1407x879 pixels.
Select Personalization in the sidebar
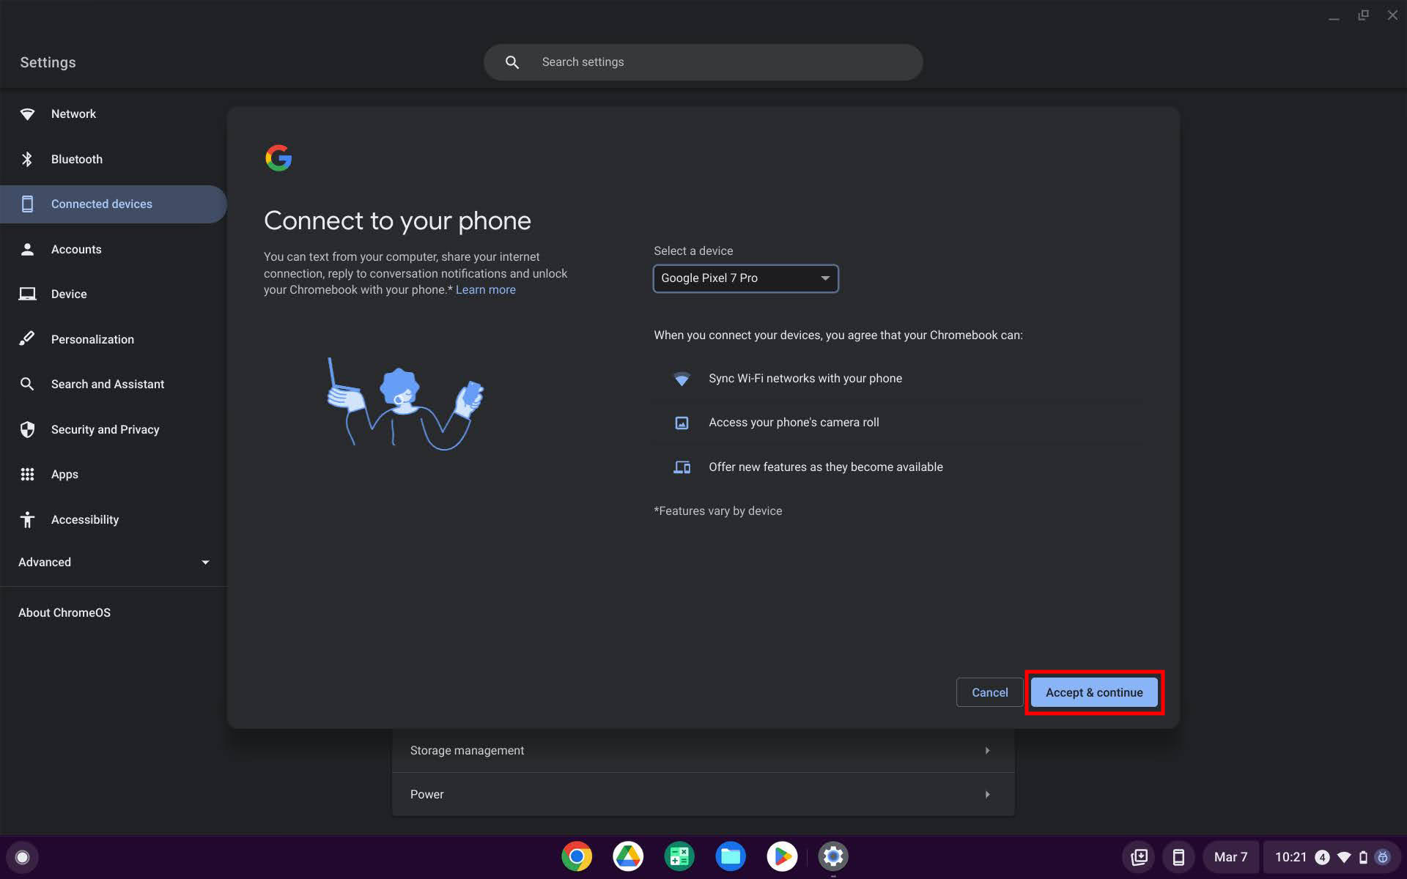click(92, 339)
